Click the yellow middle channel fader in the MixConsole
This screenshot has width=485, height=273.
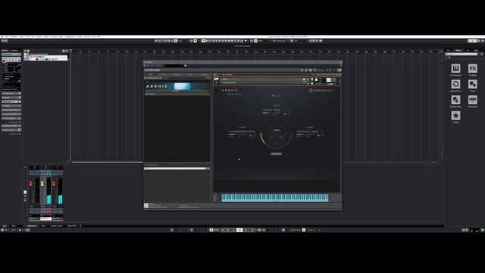pyautogui.click(x=42, y=184)
